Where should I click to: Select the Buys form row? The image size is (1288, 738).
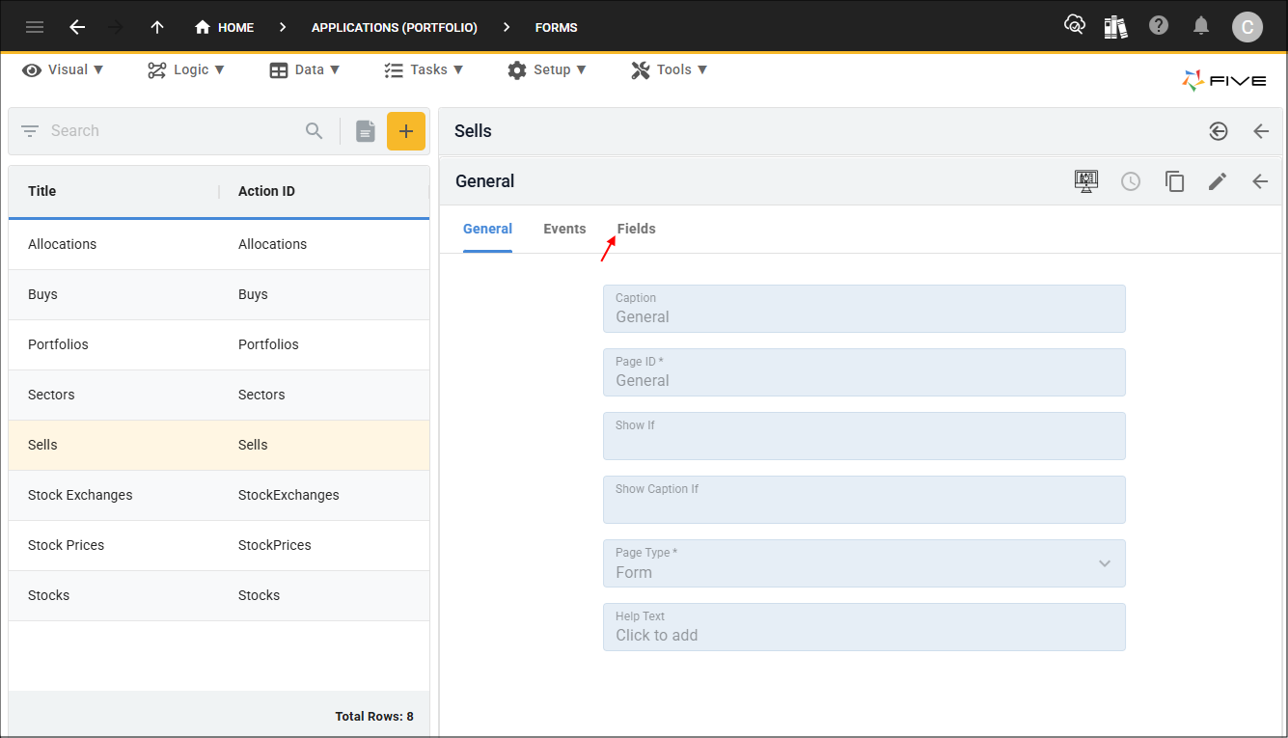point(219,294)
